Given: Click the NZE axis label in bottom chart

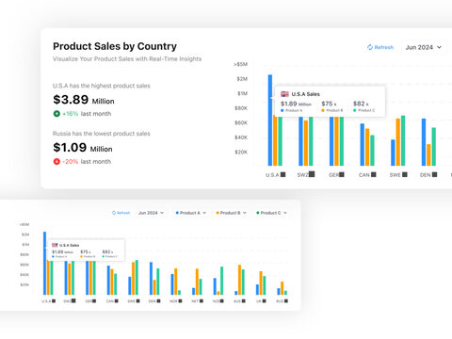Looking at the screenshot, I should [x=218, y=301].
